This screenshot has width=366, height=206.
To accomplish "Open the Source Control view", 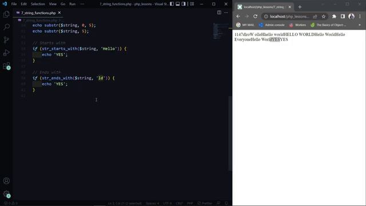I will pyautogui.click(x=6, y=40).
